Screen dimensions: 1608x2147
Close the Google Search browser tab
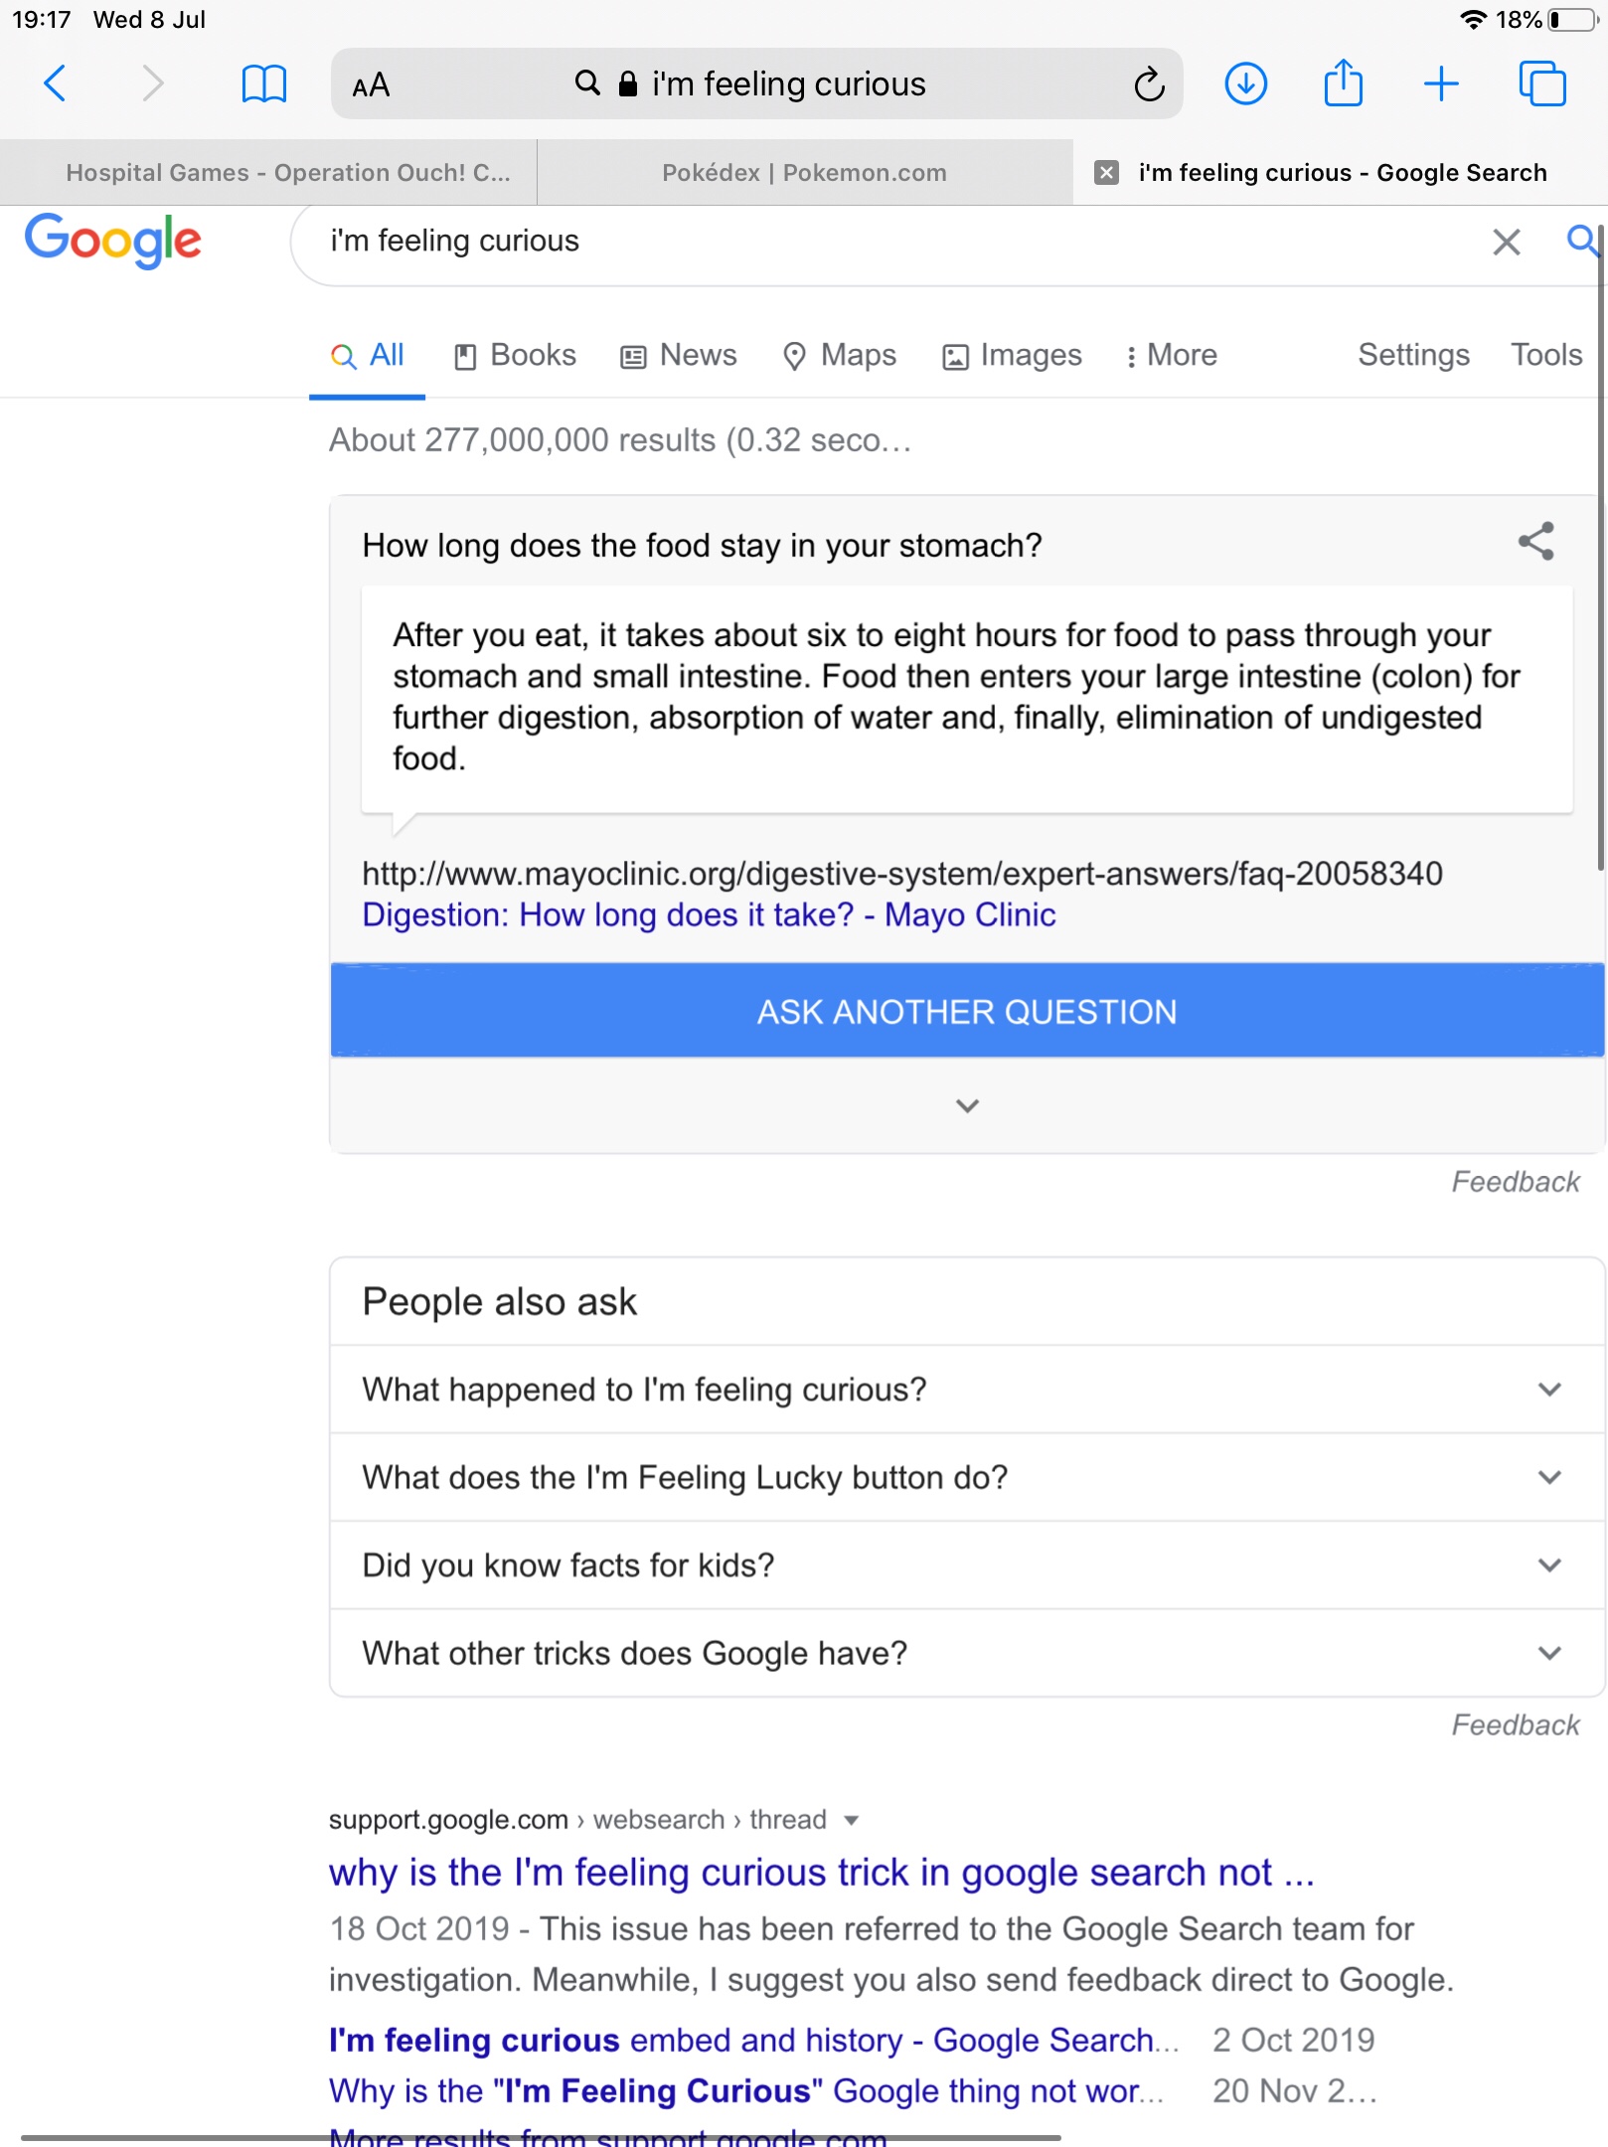pos(1106,173)
